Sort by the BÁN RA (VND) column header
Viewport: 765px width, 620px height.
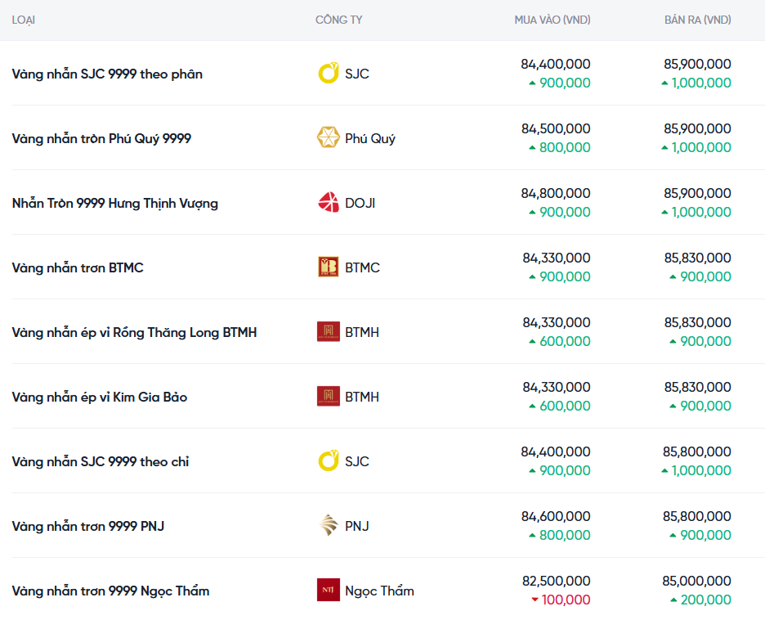697,20
